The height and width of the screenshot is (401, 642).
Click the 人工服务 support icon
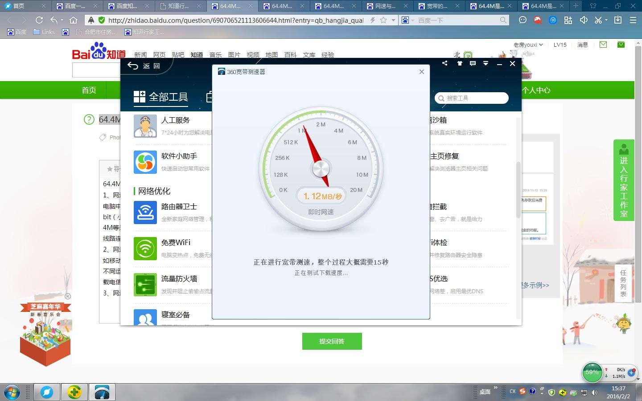pyautogui.click(x=145, y=126)
